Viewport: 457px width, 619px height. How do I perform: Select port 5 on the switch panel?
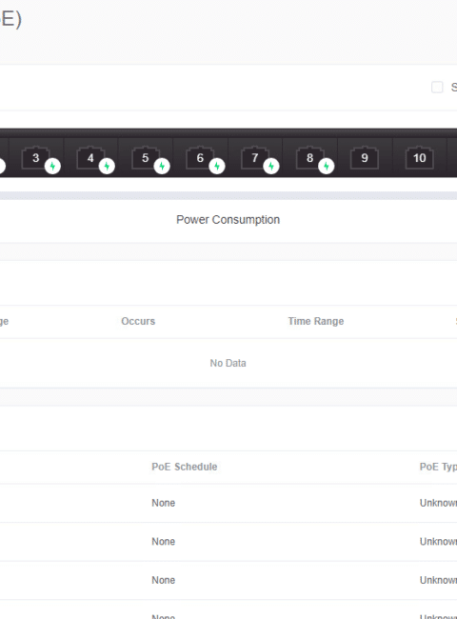(146, 158)
